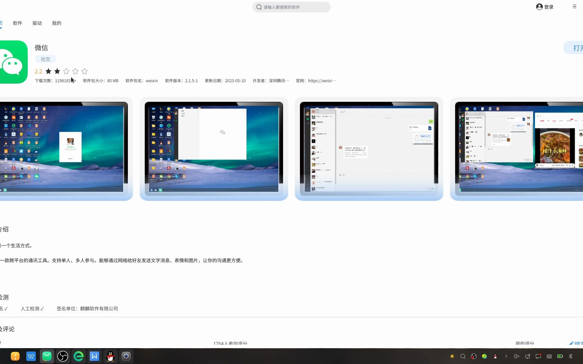
Task: Open the WeChat chat conversation screenshot thumbnail
Action: pos(369,149)
